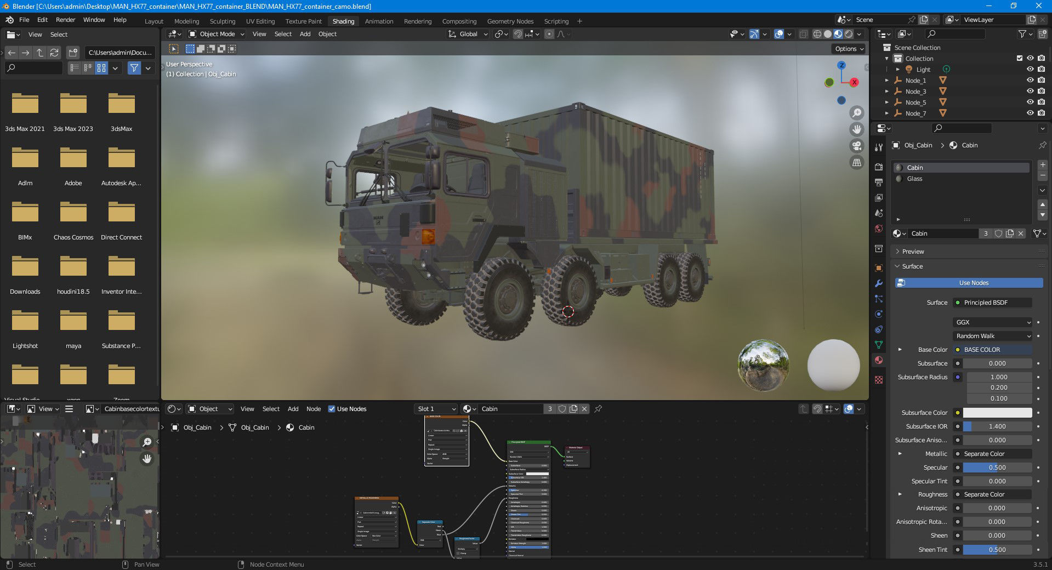Click the Z axis on navigation gizmo
Screen dimensions: 1052x570
pyautogui.click(x=841, y=65)
